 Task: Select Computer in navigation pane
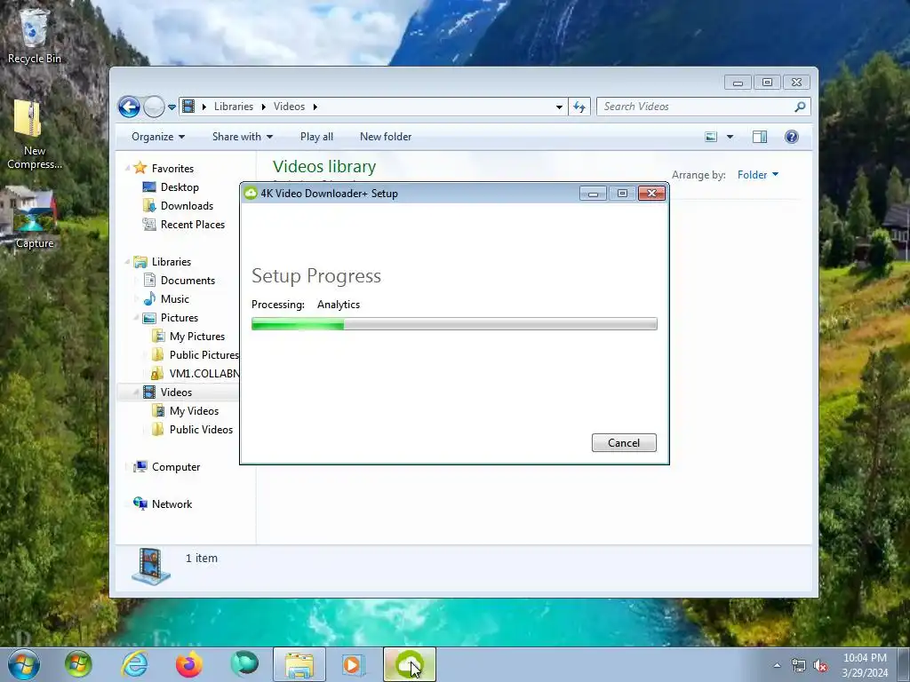coord(175,467)
